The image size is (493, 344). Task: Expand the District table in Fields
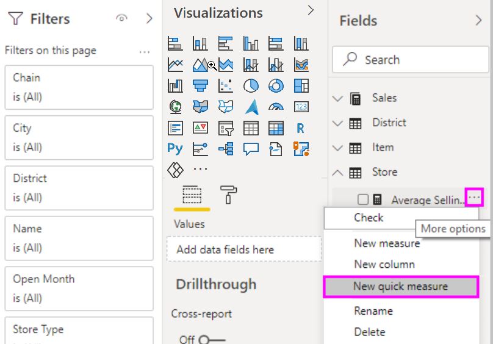pos(337,123)
